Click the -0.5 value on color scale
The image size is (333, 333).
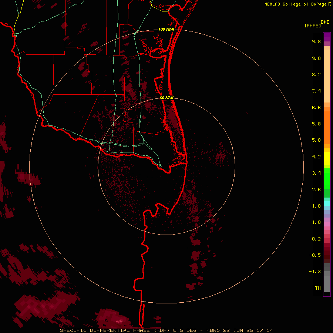tap(315, 255)
